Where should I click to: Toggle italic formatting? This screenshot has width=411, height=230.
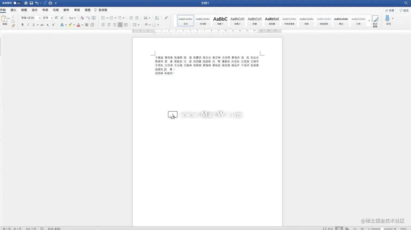[28, 25]
